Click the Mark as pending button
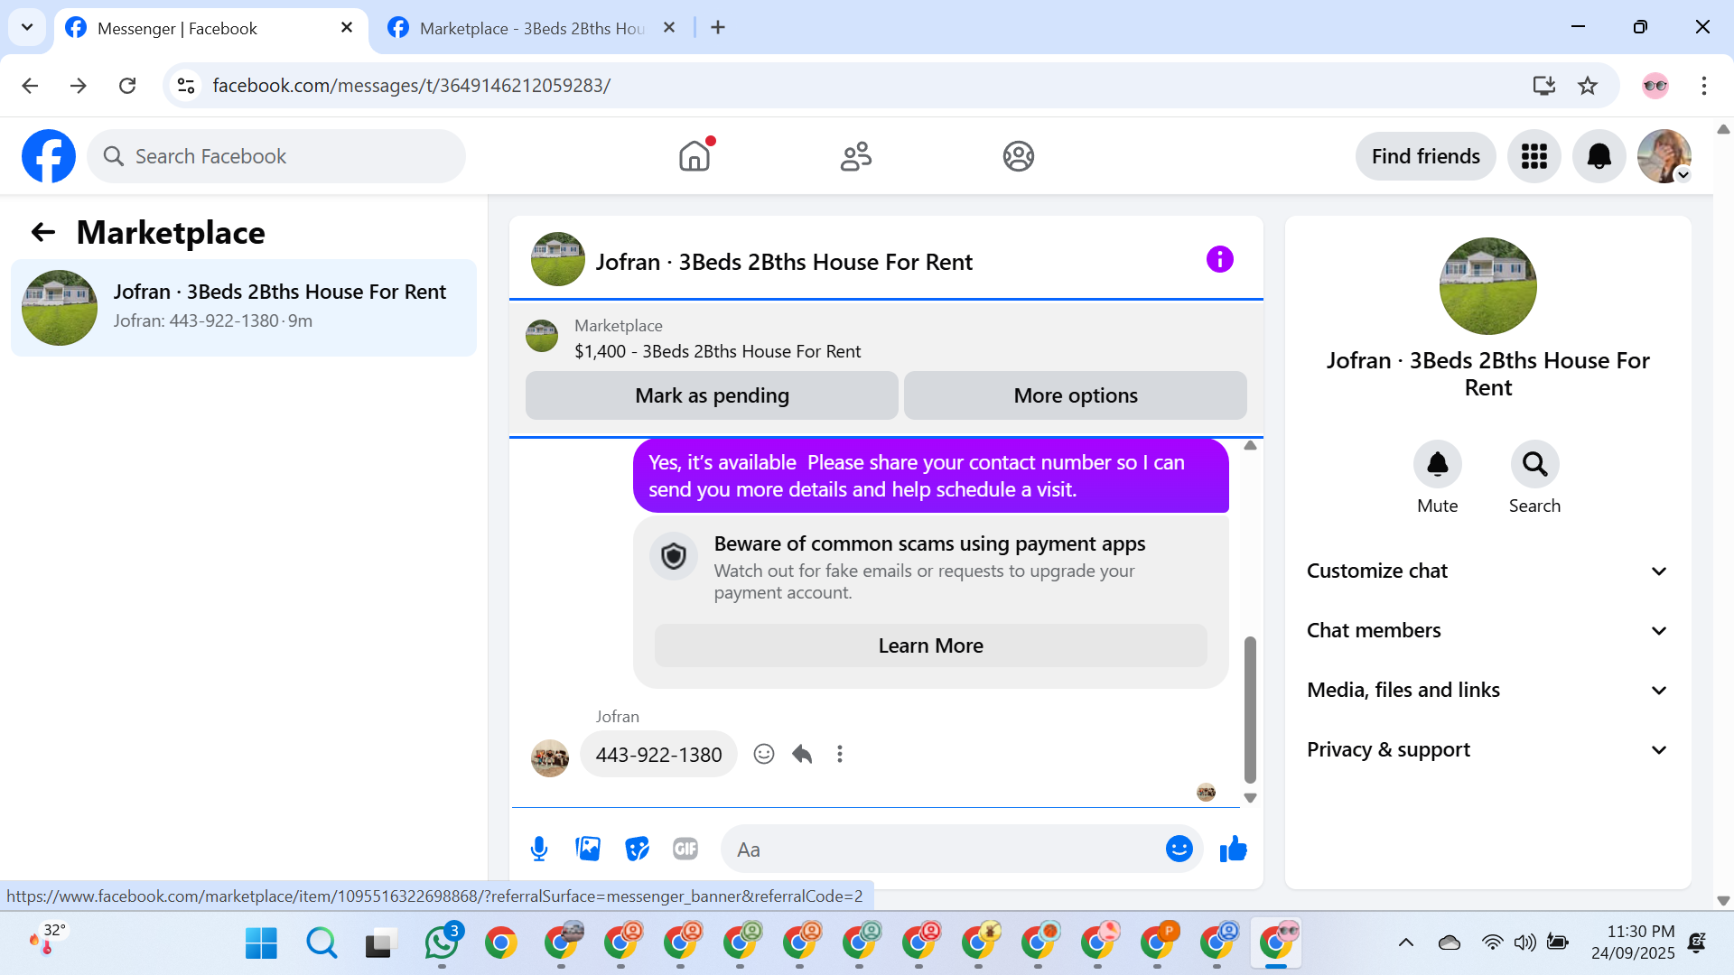 (x=712, y=395)
